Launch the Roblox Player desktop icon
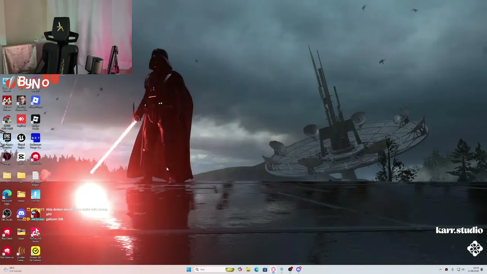This screenshot has height=274, width=487. 35,102
